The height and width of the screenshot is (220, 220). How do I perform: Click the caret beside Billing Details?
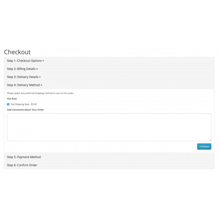click(37, 69)
